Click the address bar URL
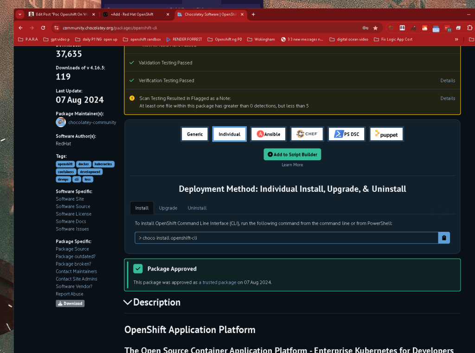The height and width of the screenshot is (353, 475). coord(109,28)
